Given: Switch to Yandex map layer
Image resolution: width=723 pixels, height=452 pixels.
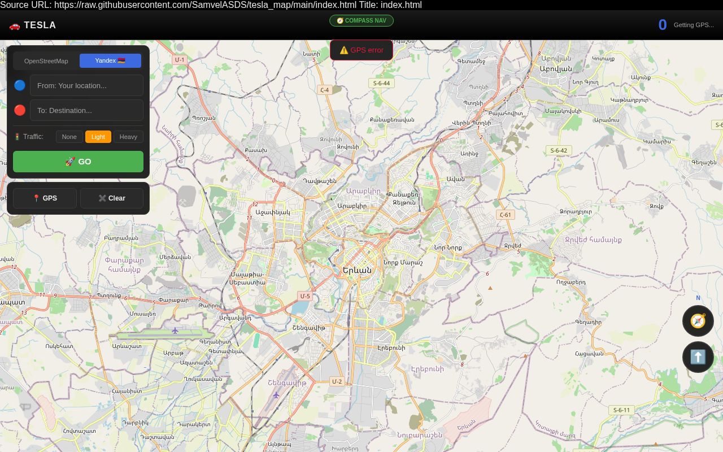Looking at the screenshot, I should pos(110,60).
